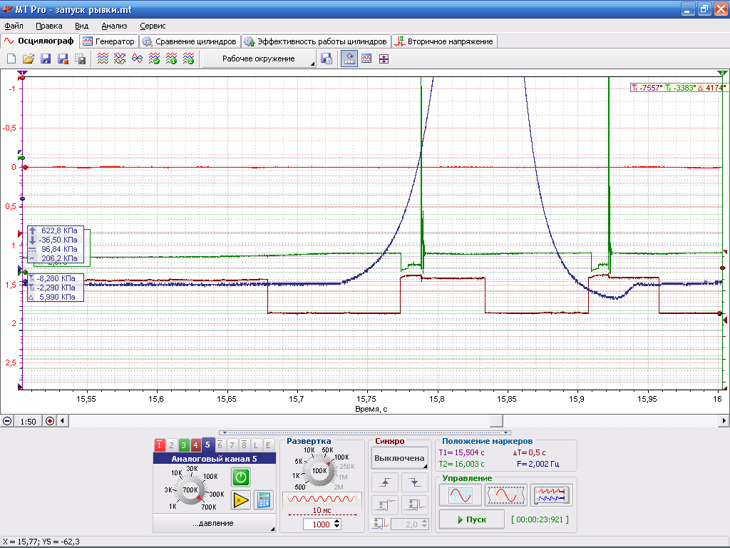Open the 'Вторичное напряжение' tab

(x=445, y=41)
